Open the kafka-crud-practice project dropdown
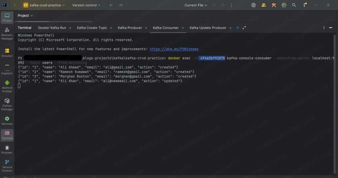 pos(44,5)
